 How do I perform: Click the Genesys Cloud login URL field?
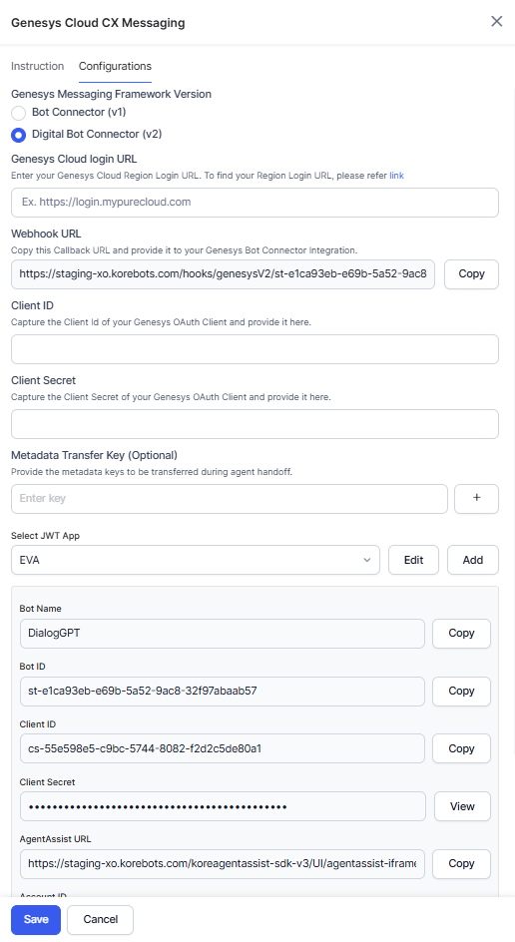coord(255,203)
